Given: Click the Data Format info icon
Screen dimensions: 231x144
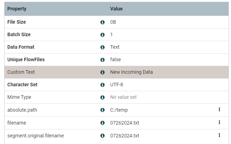Looking at the screenshot, I should 102,47.
